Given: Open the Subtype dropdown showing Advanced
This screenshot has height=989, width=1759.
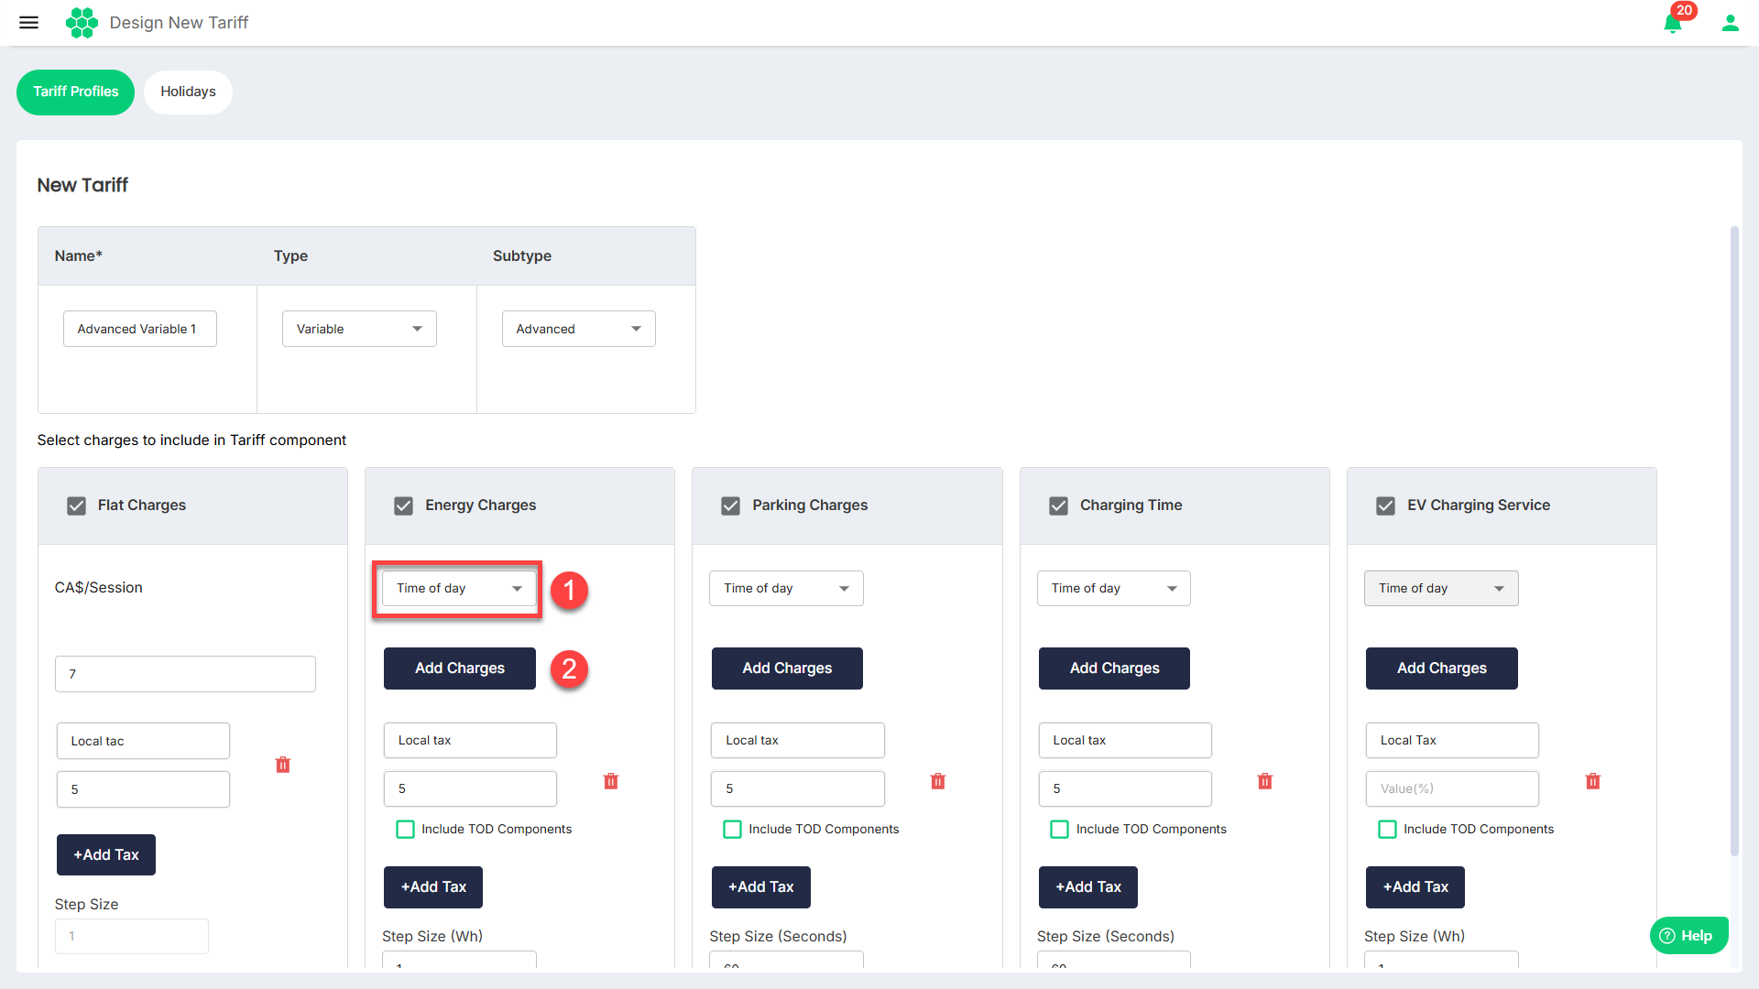Looking at the screenshot, I should 578,329.
